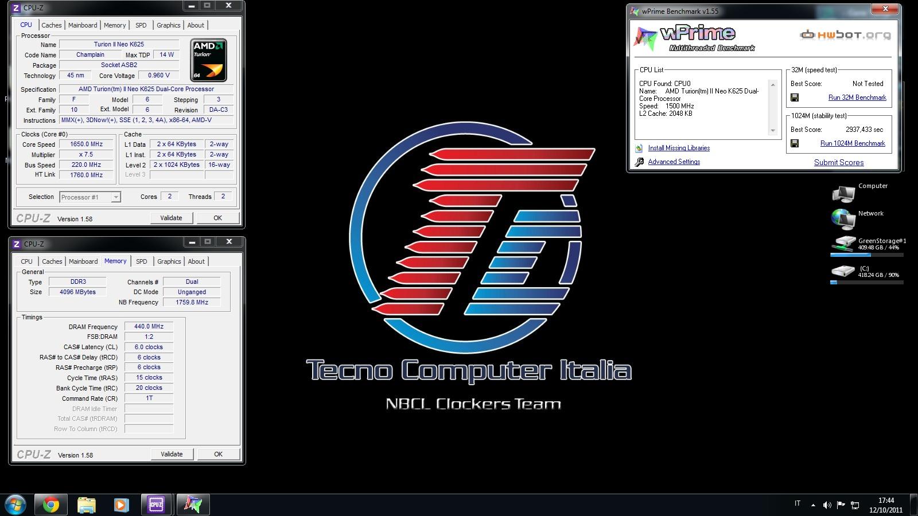The width and height of the screenshot is (918, 516).
Task: Click the HWBOT.org logo
Action: [x=846, y=35]
